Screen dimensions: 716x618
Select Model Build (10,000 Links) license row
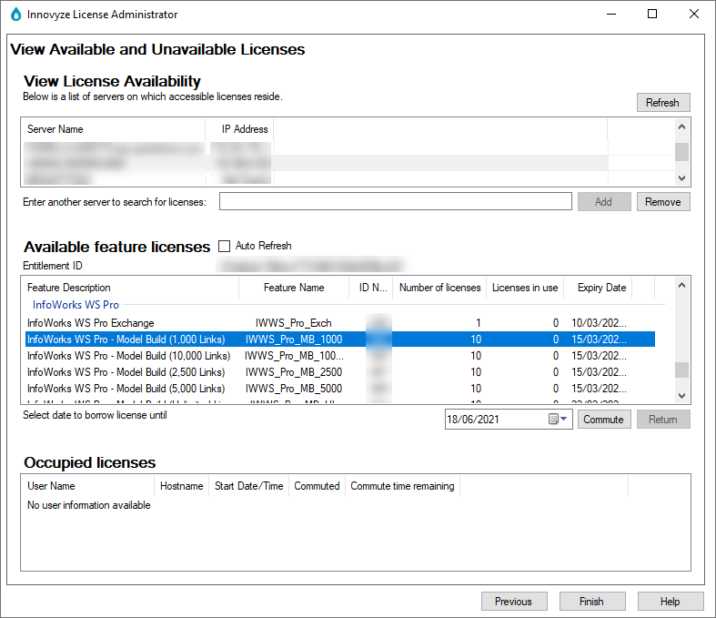pos(340,356)
